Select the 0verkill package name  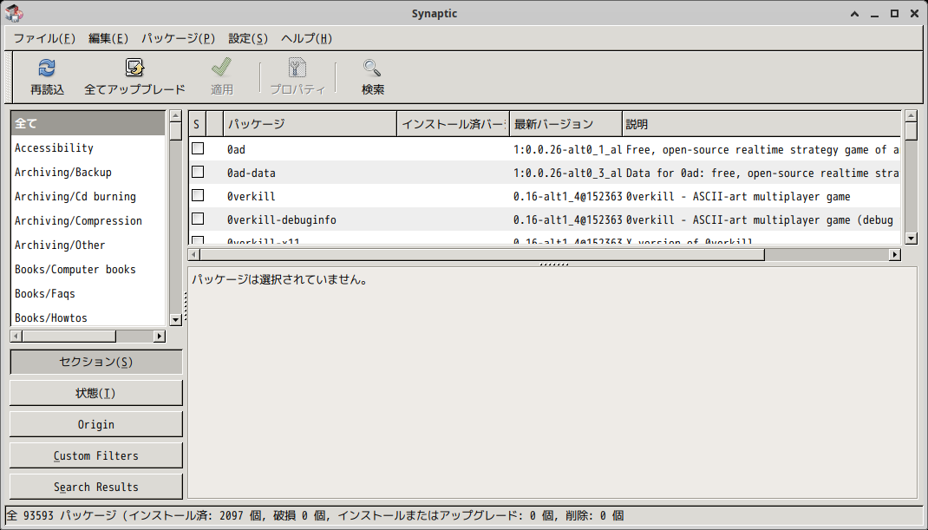pyautogui.click(x=252, y=197)
